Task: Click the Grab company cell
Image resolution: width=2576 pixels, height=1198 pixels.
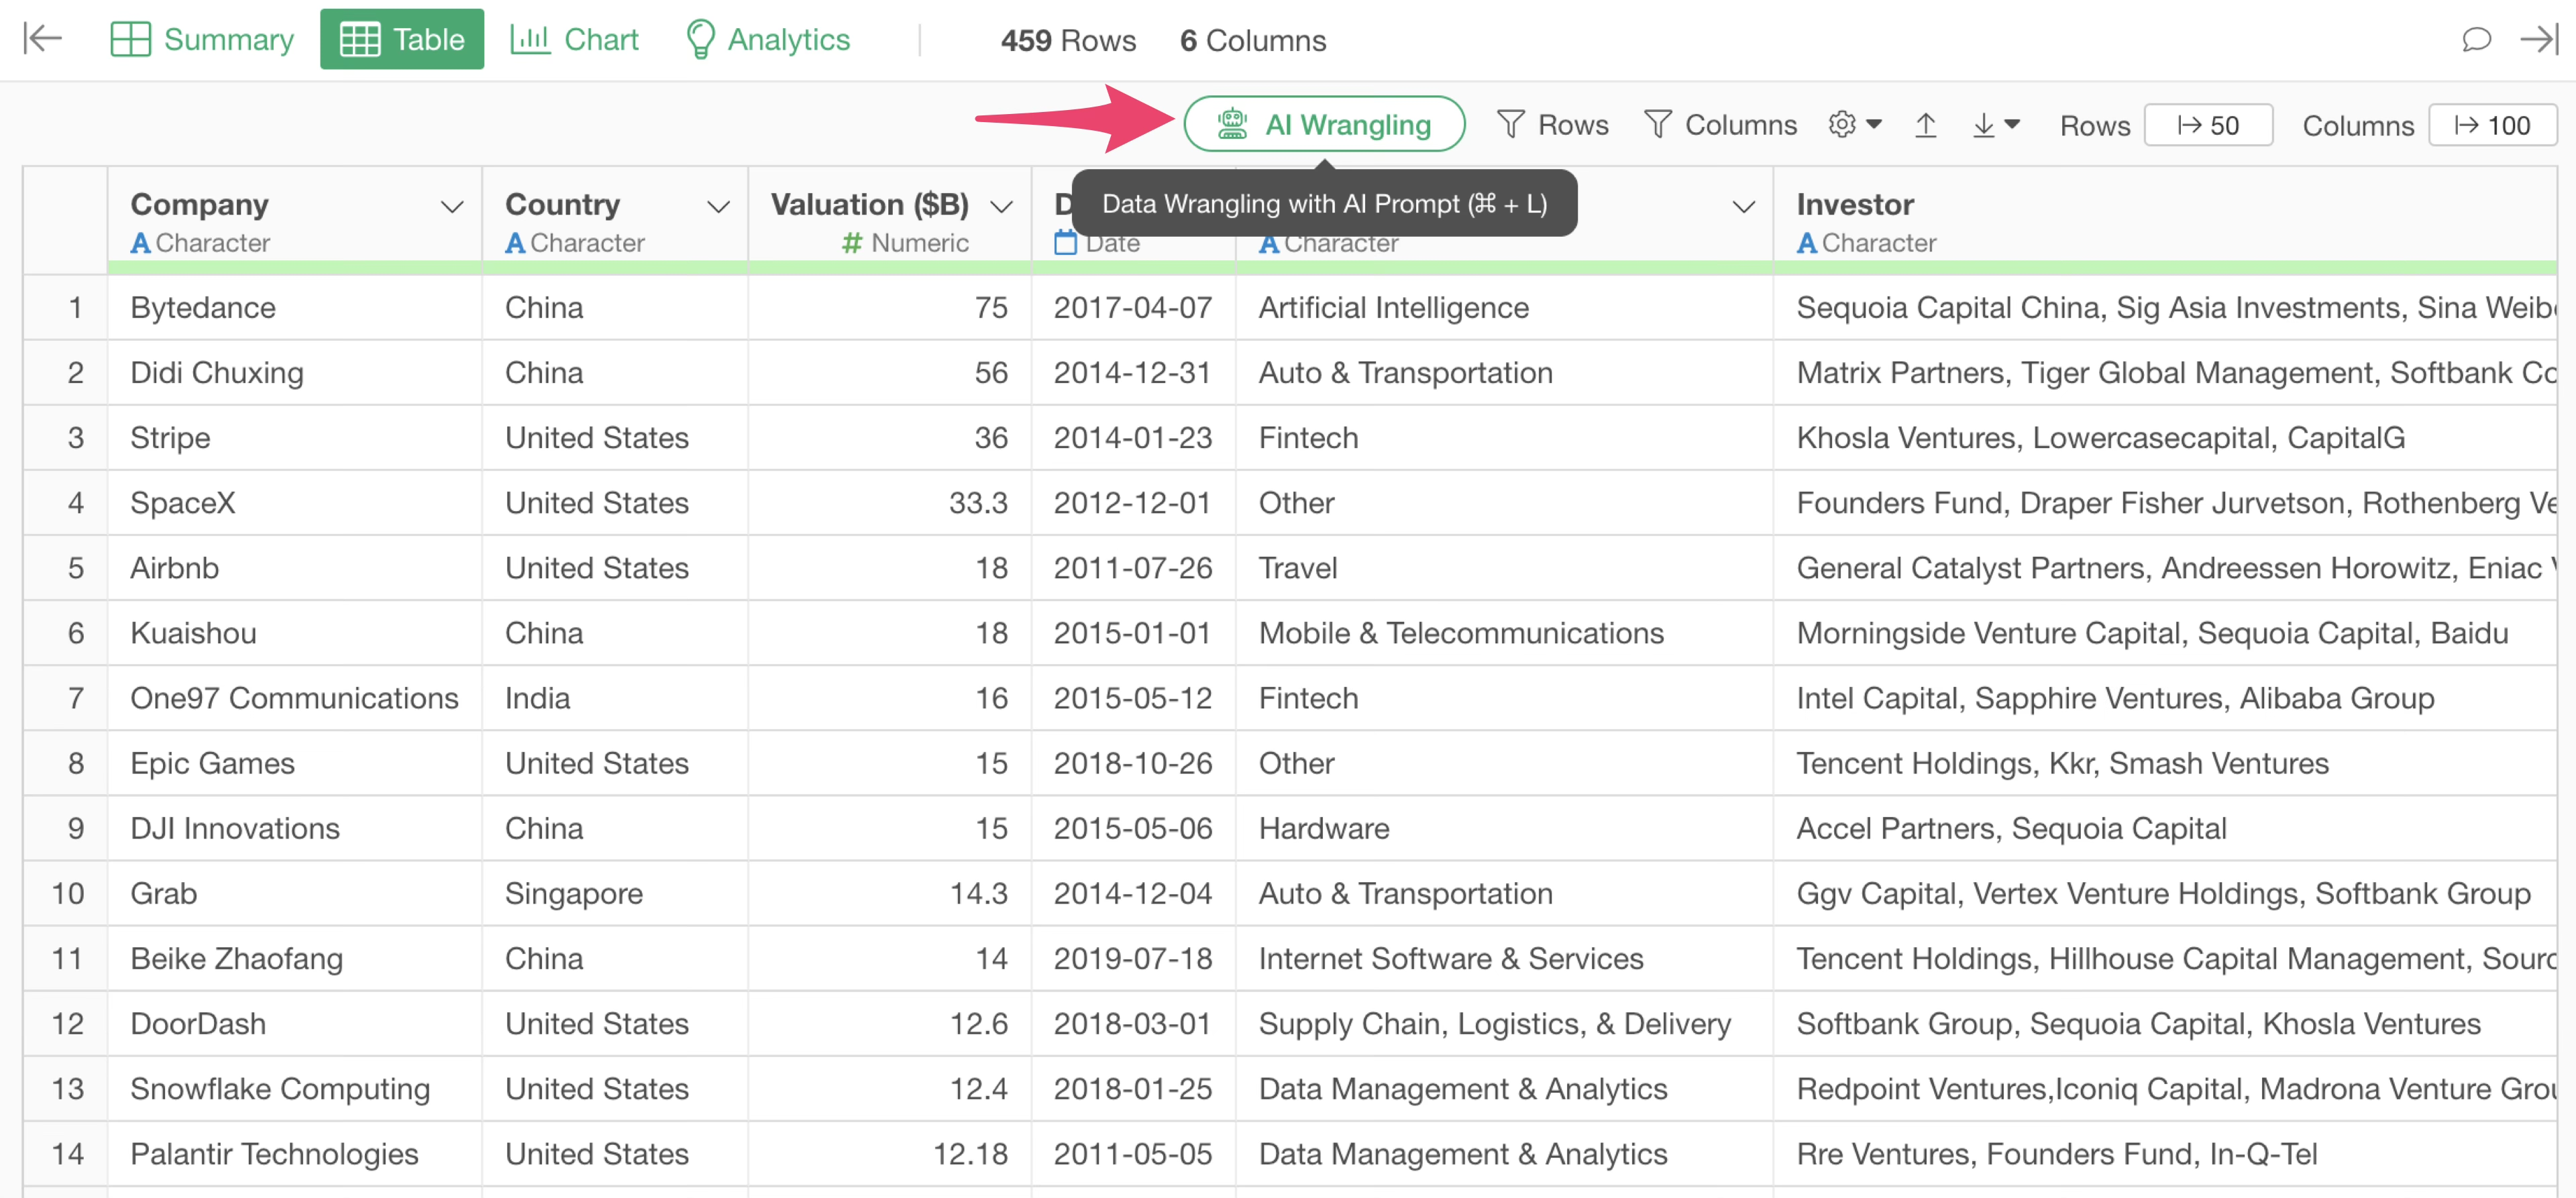Action: click(295, 892)
